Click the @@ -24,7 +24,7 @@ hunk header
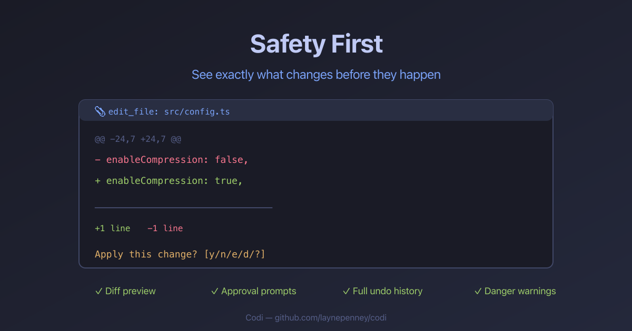This screenshot has width=632, height=331. (x=138, y=139)
